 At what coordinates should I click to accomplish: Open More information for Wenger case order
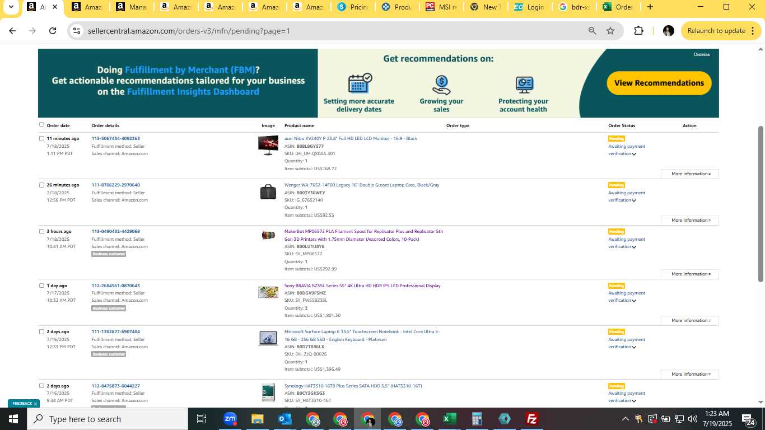689,220
